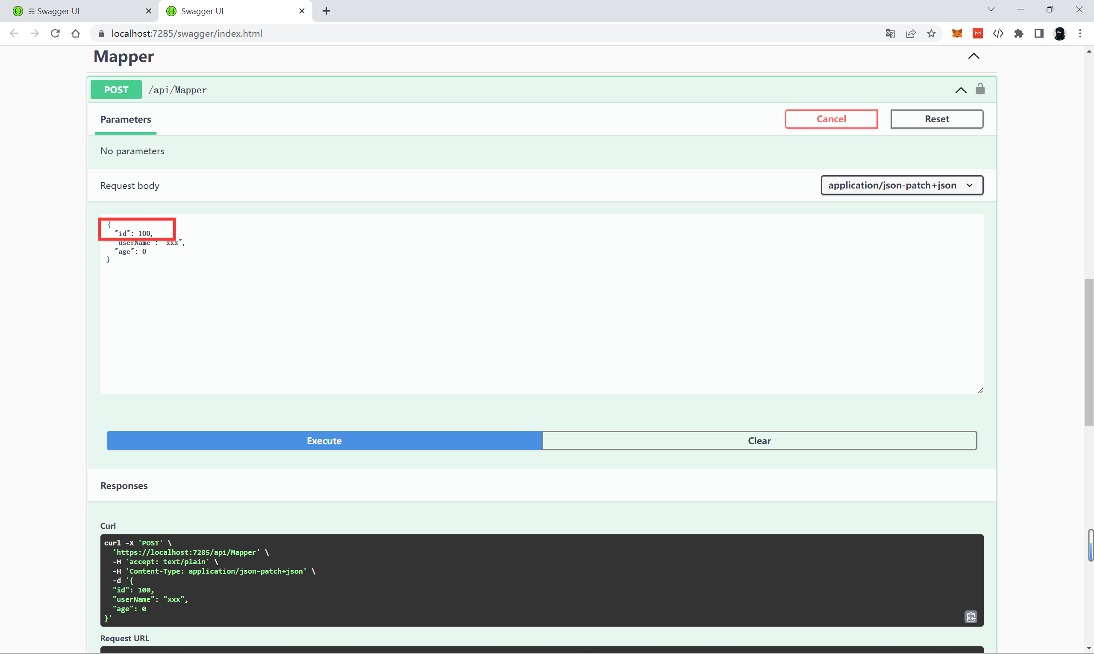Open the browser extensions puzzle icon
The height and width of the screenshot is (654, 1094).
coord(1018,33)
